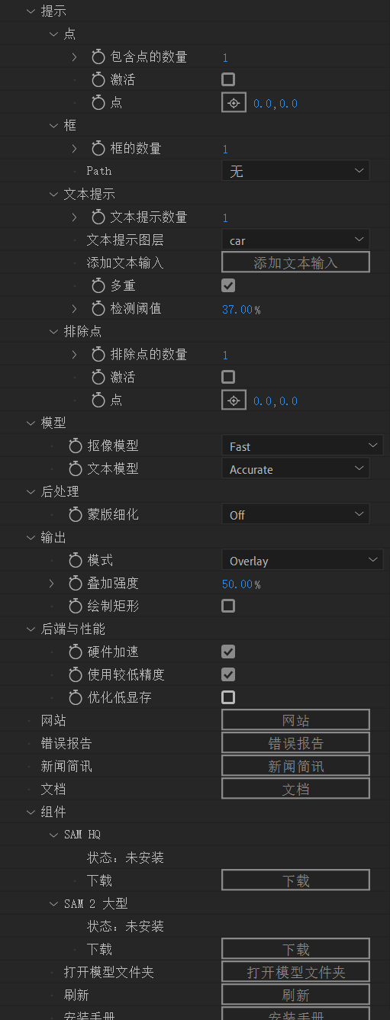The width and height of the screenshot is (390, 1020).
Task: Click the 打开模型文件夹 button
Action: coord(295,972)
